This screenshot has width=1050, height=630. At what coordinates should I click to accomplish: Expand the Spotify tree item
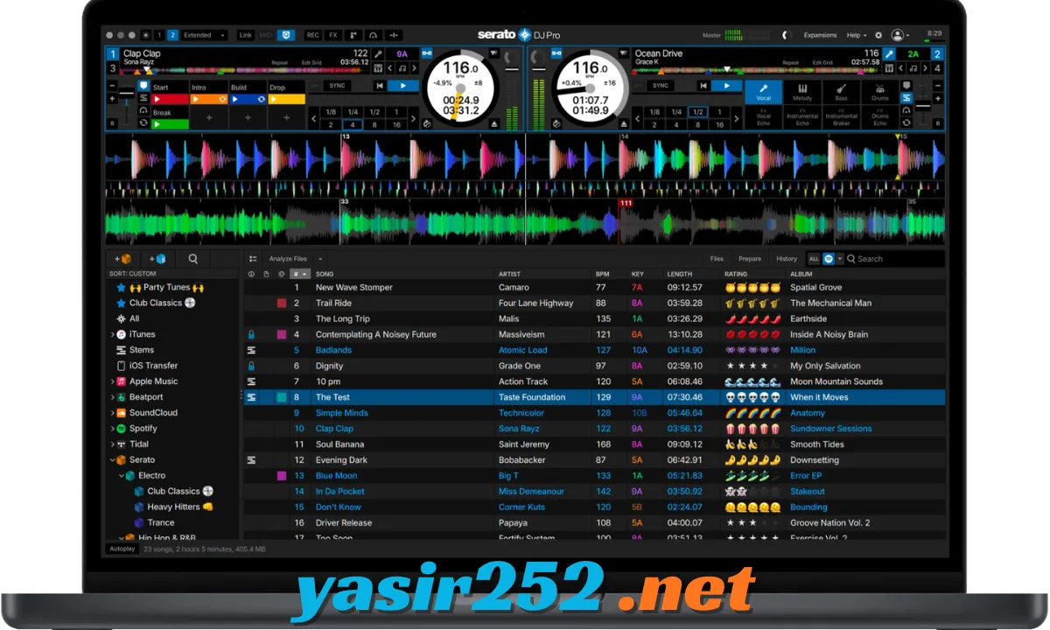113,429
